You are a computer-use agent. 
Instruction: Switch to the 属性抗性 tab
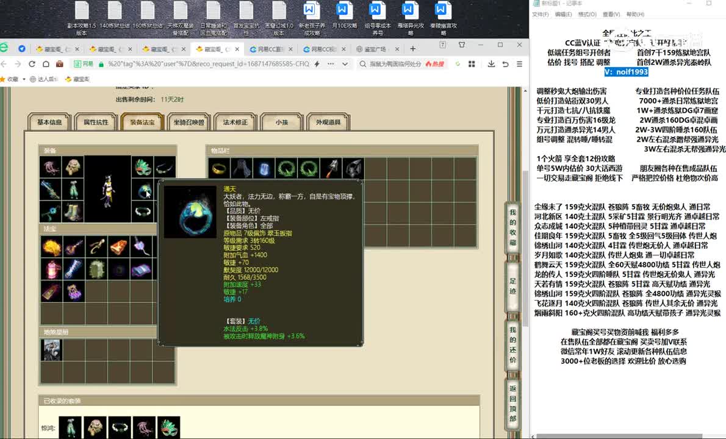tap(96, 122)
